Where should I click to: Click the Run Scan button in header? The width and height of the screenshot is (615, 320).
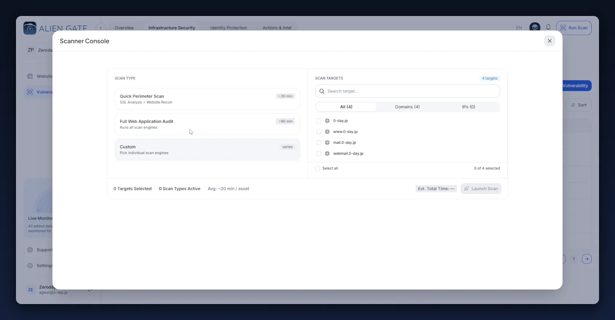[x=574, y=28]
